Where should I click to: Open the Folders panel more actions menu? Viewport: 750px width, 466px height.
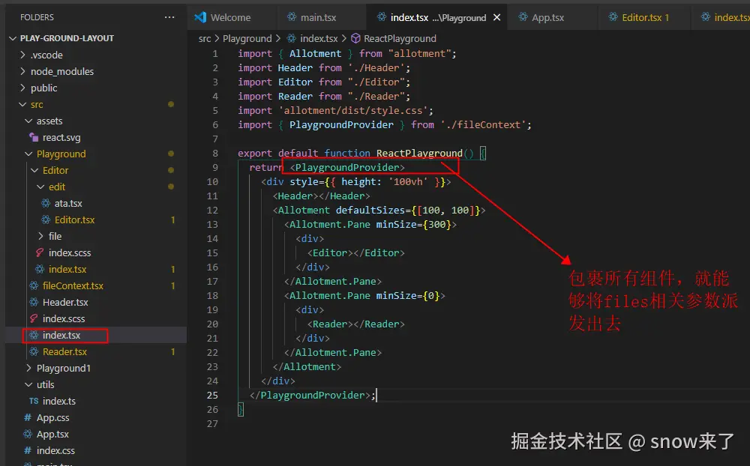pos(169,17)
